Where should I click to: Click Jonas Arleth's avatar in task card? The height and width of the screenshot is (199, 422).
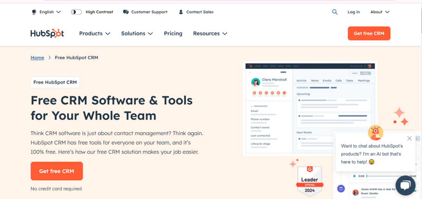(356, 192)
